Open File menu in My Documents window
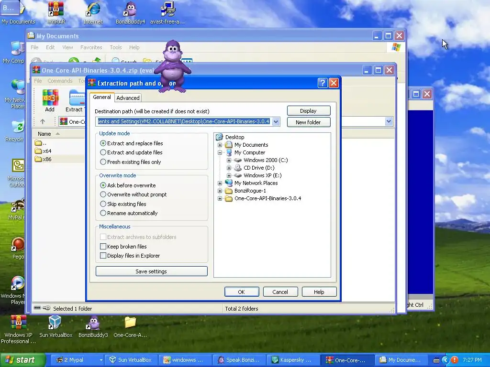The image size is (490, 367). (x=34, y=47)
